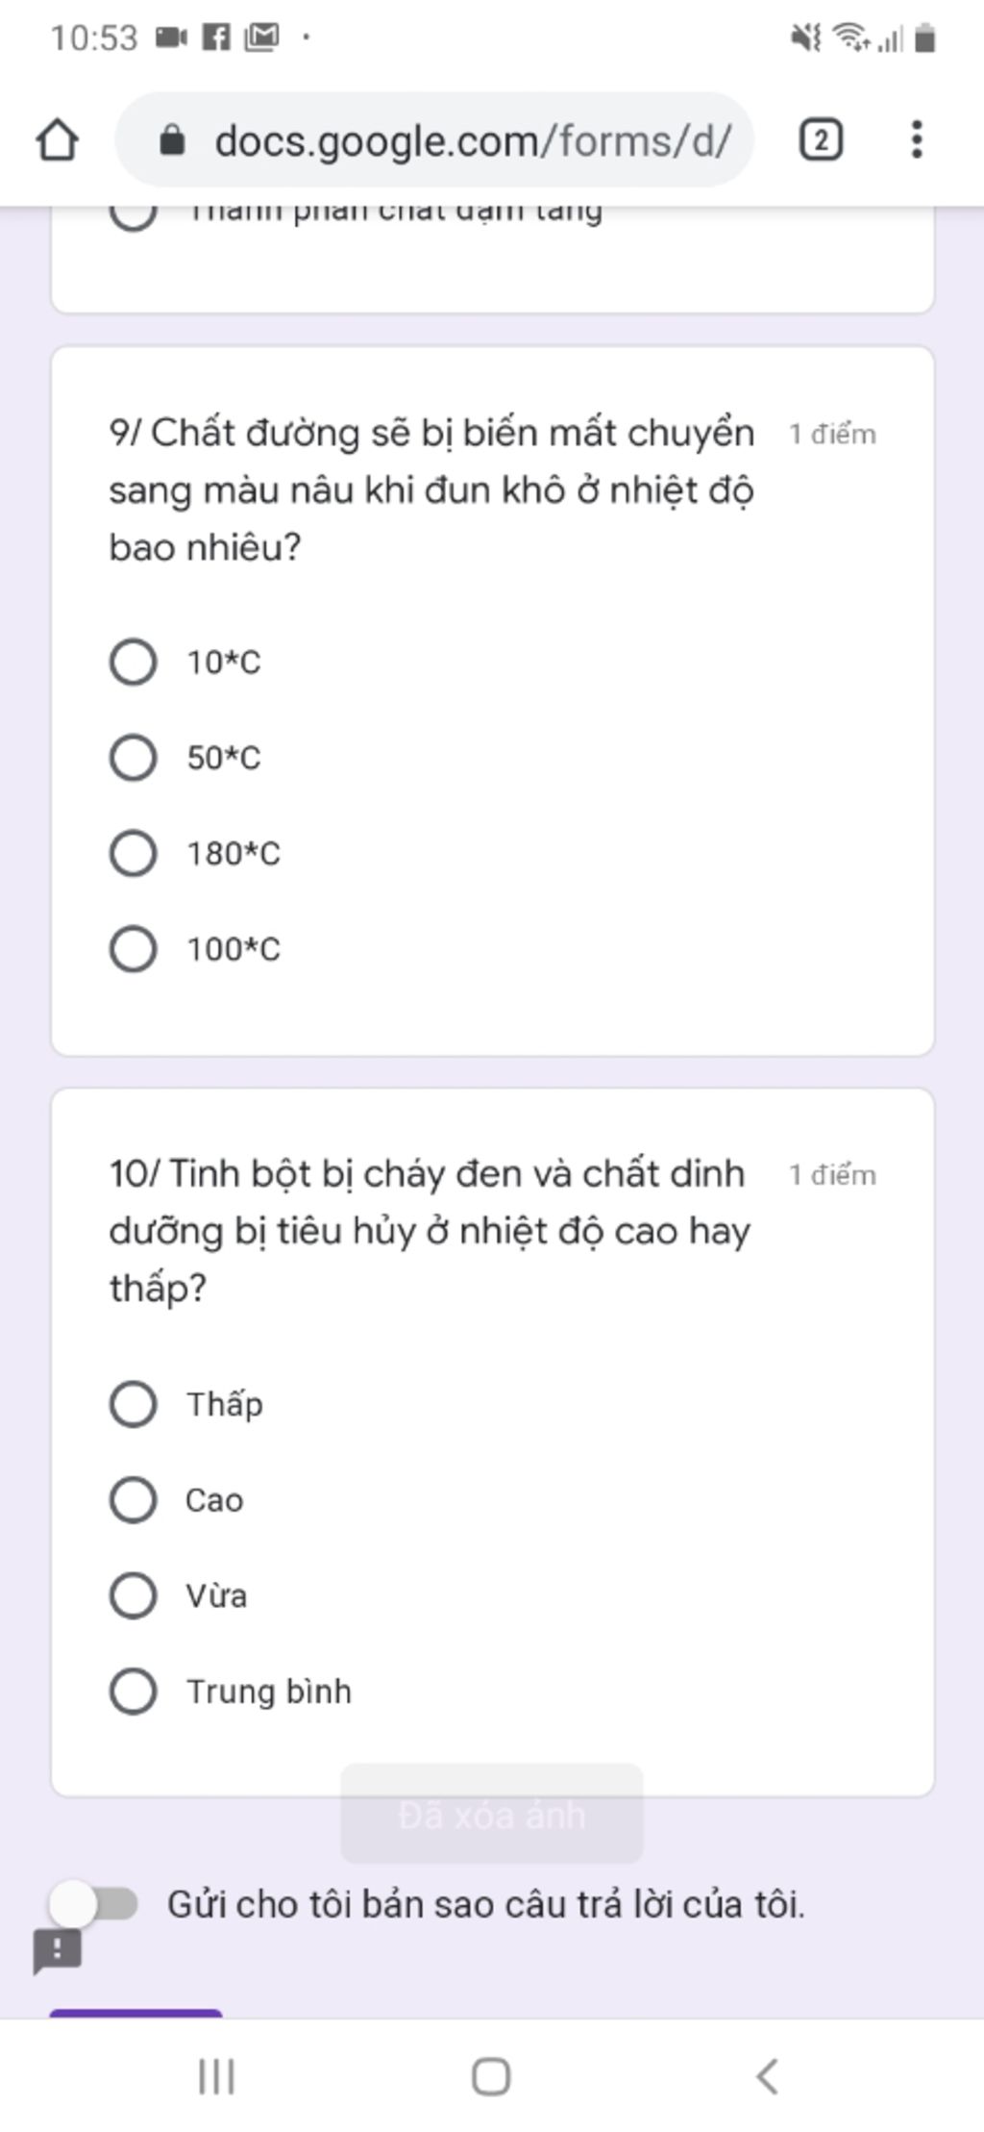The height and width of the screenshot is (2132, 984).
Task: Choose the Trung bình radio option
Action: pos(134,1692)
